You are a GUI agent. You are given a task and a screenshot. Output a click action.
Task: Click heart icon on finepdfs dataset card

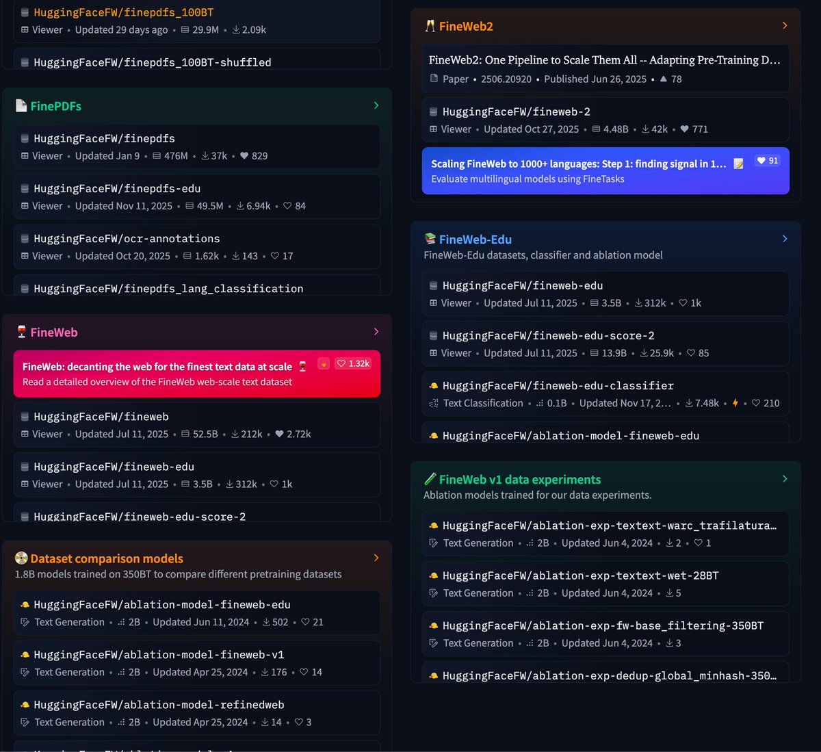point(245,156)
